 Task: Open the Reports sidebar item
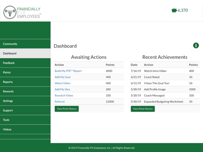(x=25, y=82)
